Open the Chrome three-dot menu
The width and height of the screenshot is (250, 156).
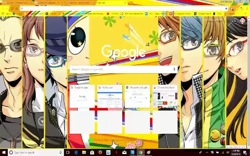(x=247, y=9)
